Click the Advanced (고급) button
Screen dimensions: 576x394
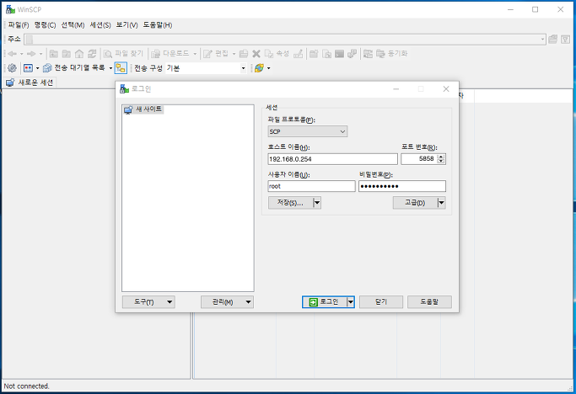pos(415,203)
